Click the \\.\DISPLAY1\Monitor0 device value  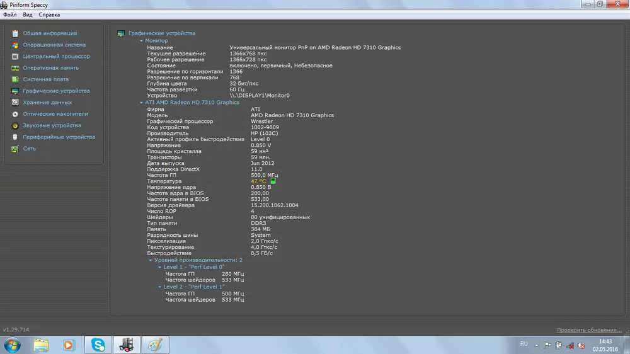[x=260, y=96]
